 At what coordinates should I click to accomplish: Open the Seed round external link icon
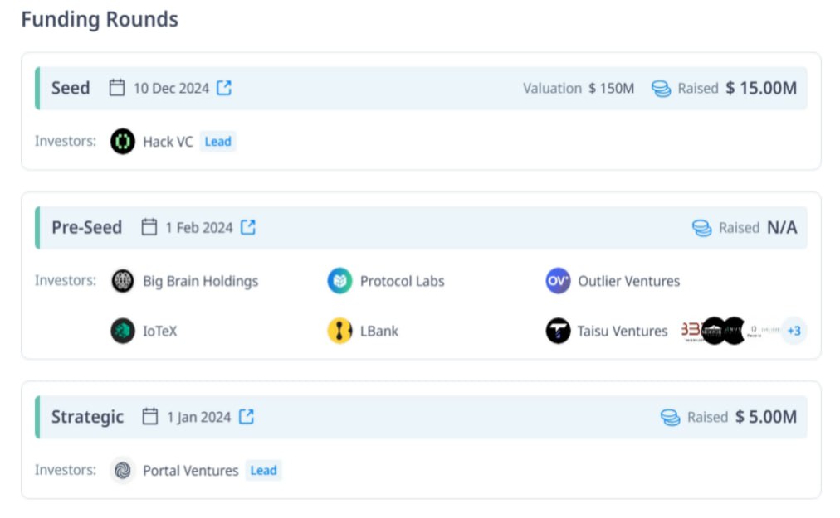(224, 88)
